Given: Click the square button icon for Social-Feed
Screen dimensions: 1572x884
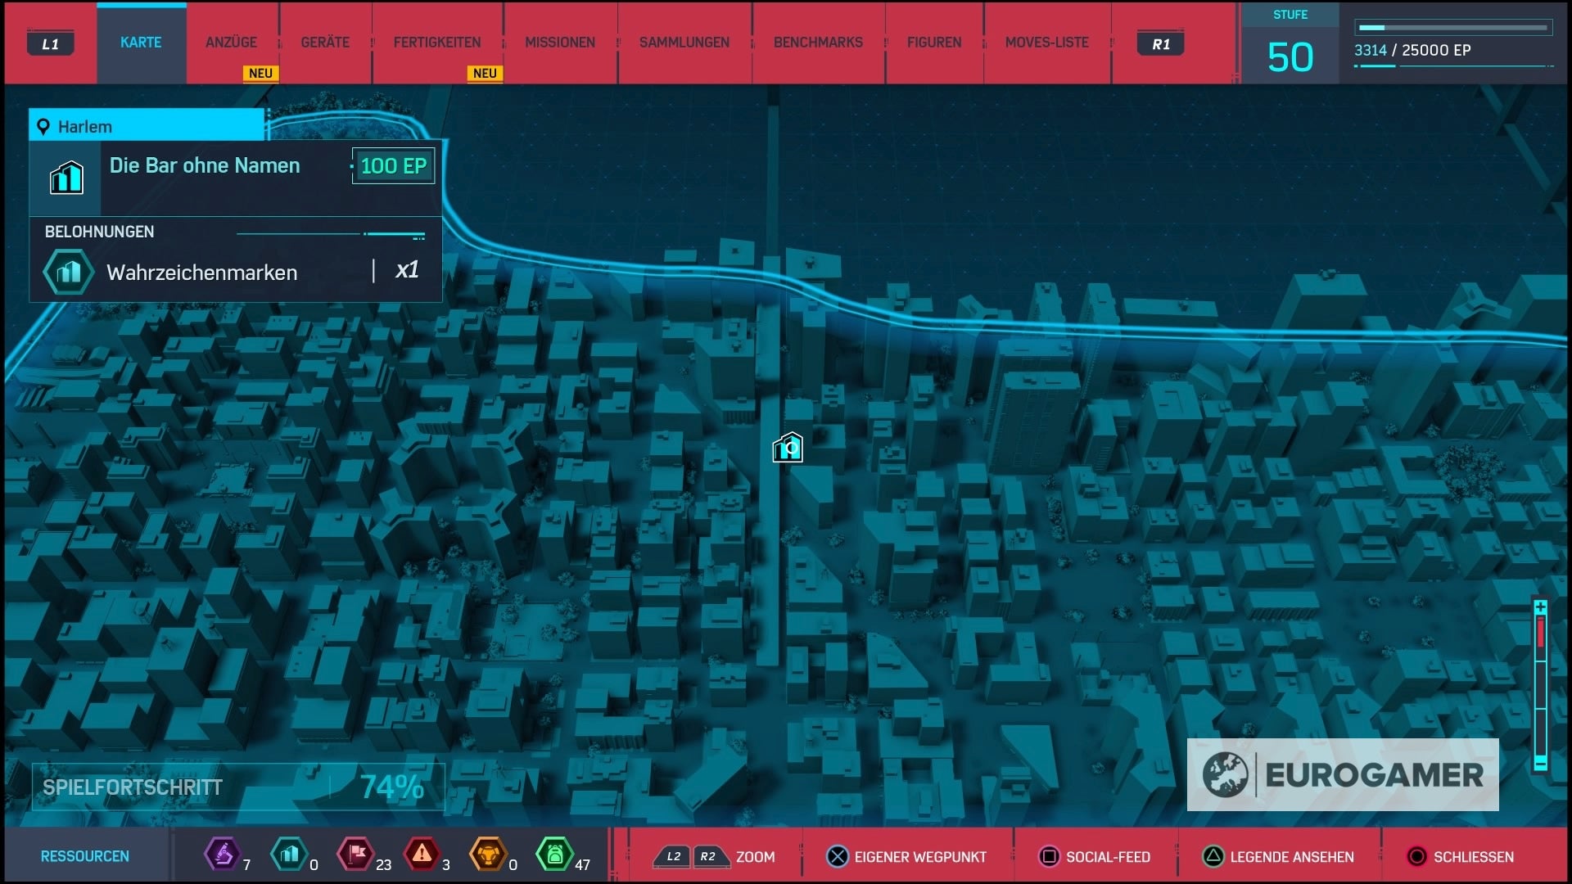Looking at the screenshot, I should [1049, 857].
